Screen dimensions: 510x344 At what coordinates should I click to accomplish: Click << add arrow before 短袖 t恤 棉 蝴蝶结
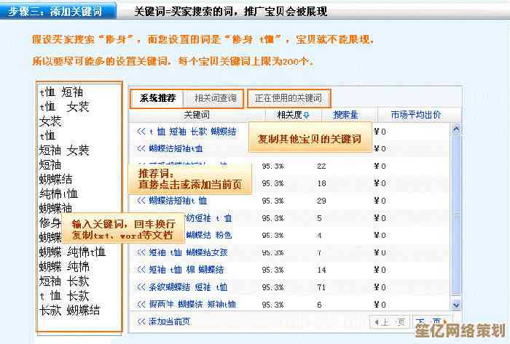141,270
